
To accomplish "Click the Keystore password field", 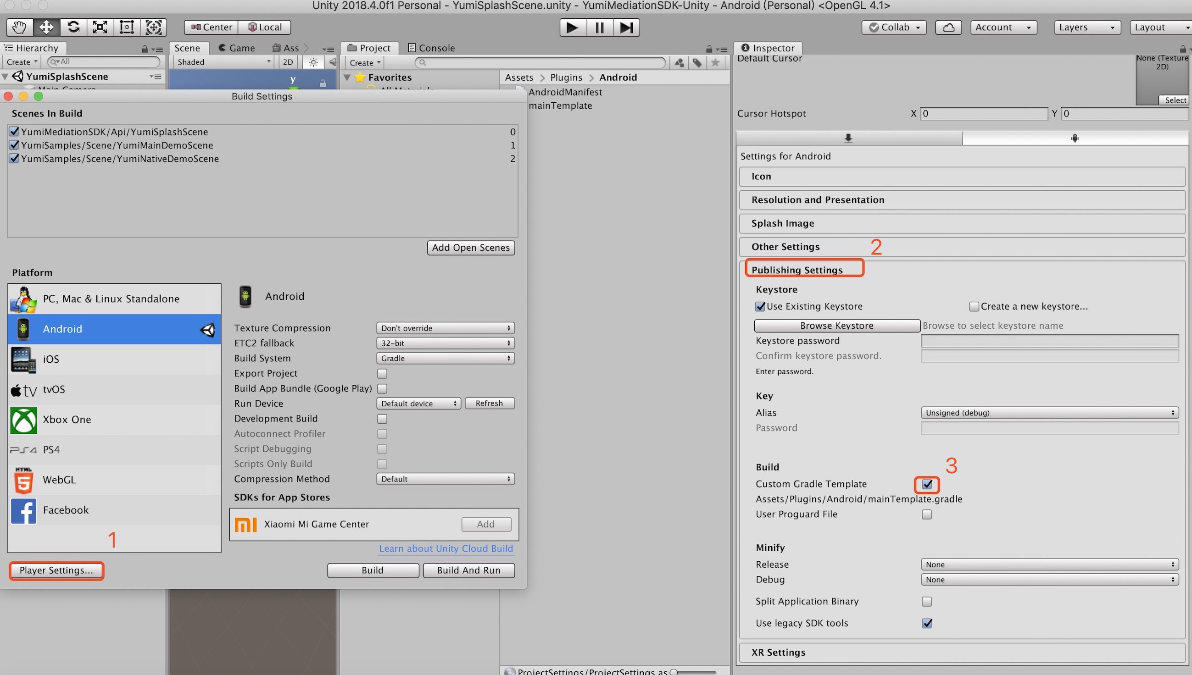I will [1049, 341].
